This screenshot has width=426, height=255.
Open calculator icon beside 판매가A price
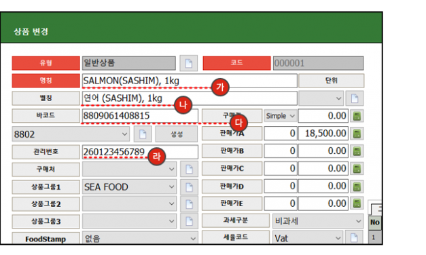pyautogui.click(x=357, y=134)
